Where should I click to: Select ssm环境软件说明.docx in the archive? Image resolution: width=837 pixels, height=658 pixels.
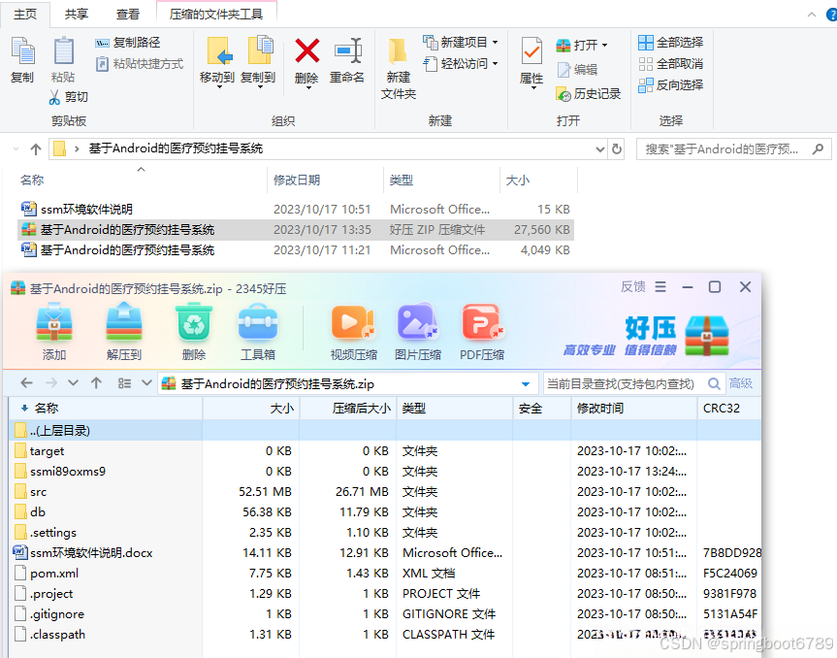(x=385, y=553)
